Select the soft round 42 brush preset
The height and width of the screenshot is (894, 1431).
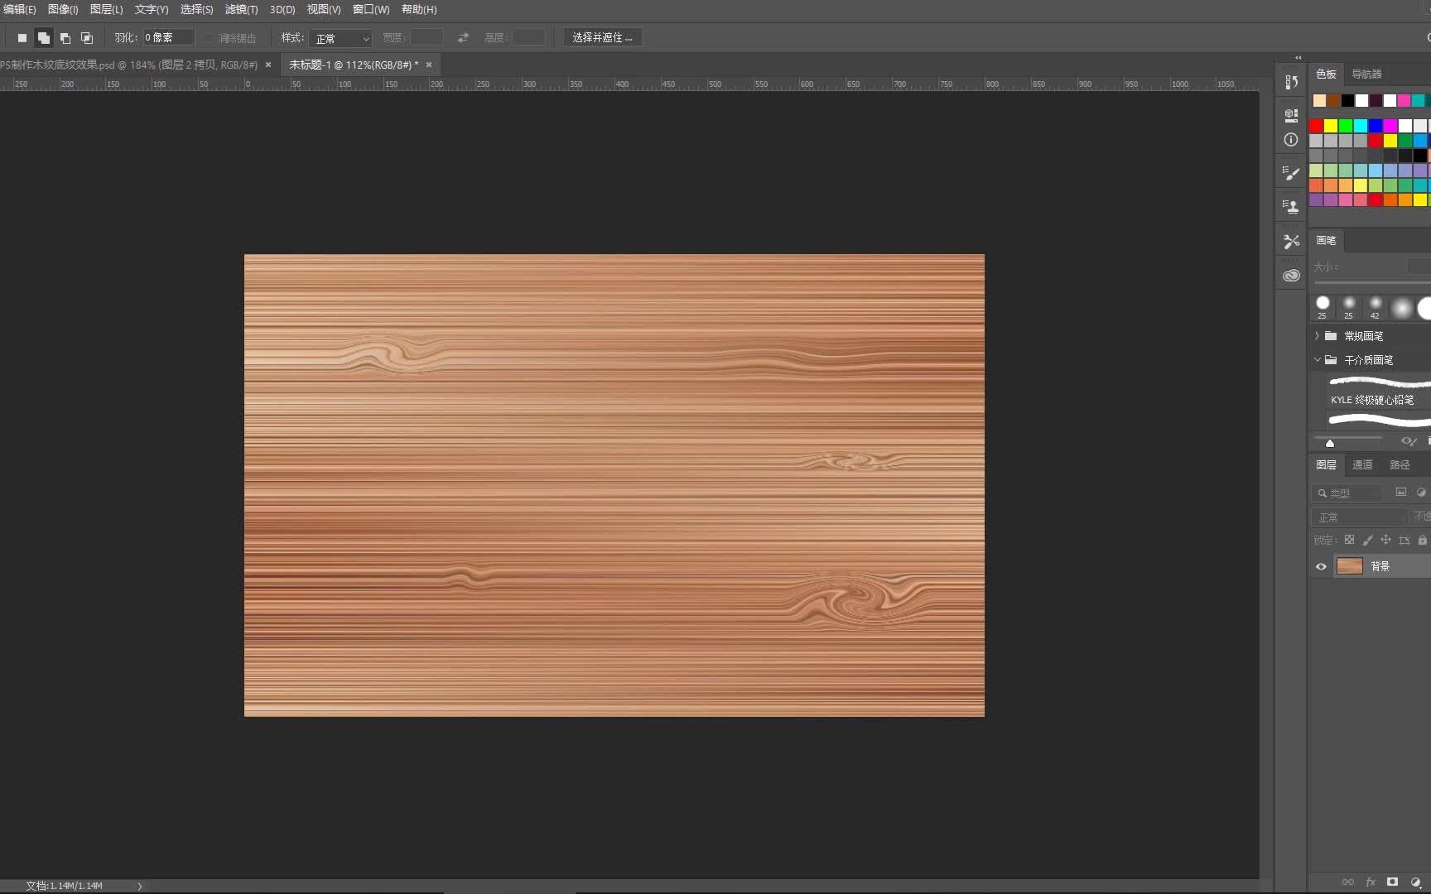(x=1376, y=307)
